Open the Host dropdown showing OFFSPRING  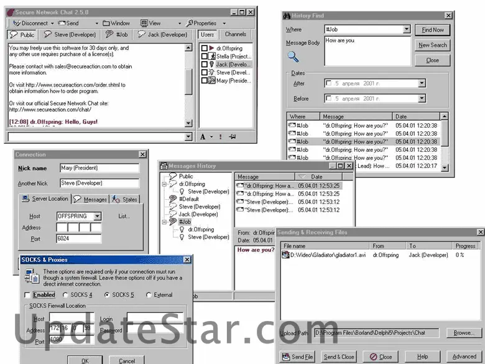tap(98, 216)
